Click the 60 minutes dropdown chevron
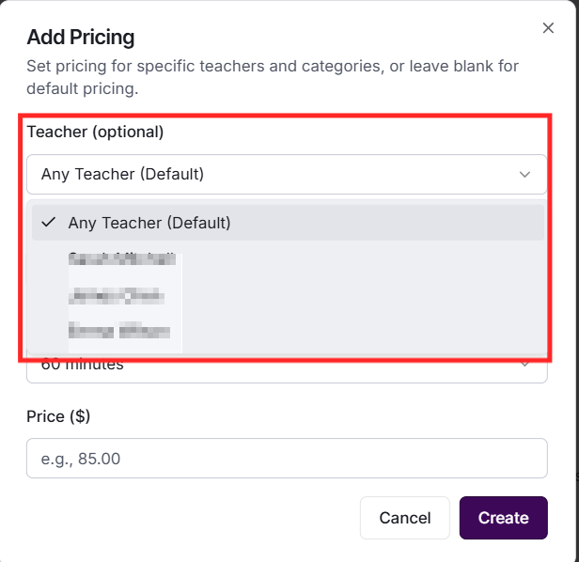The image size is (579, 562). 525,366
